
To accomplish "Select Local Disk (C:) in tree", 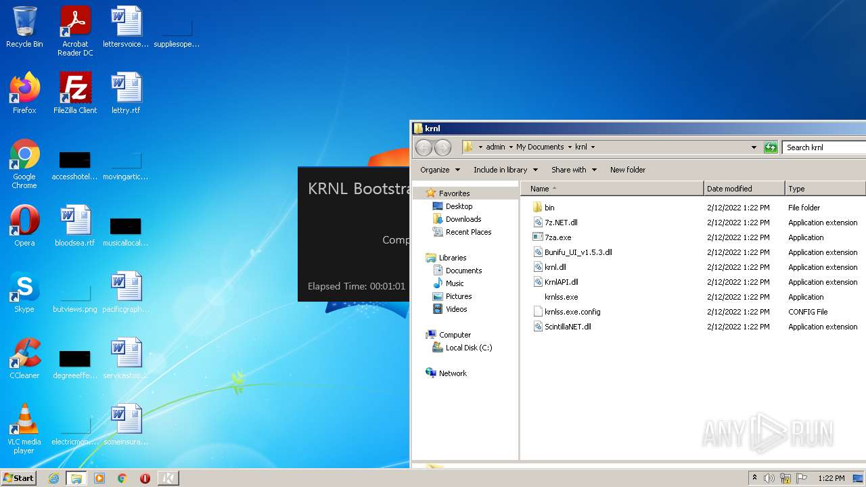I will (x=468, y=348).
